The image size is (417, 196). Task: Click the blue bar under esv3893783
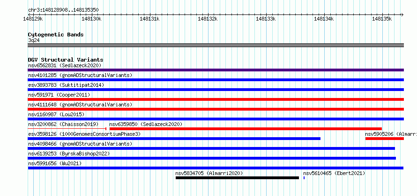tap(216, 90)
